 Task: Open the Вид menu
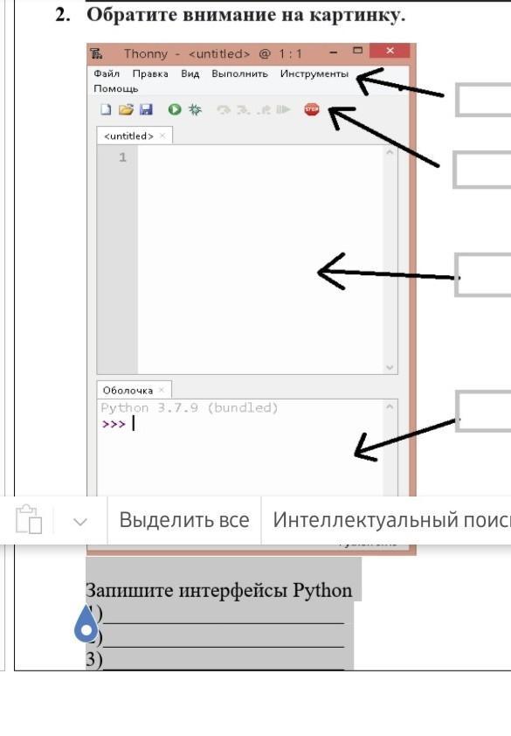tap(190, 73)
